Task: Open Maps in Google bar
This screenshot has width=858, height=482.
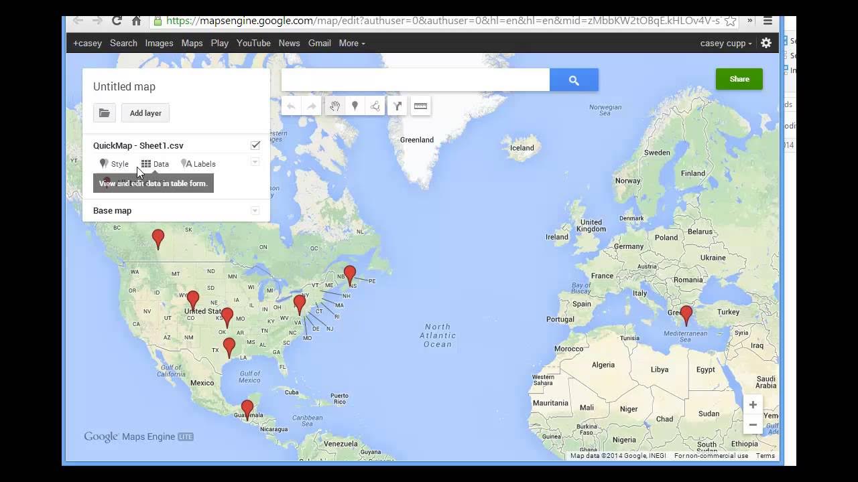Action: (x=192, y=43)
